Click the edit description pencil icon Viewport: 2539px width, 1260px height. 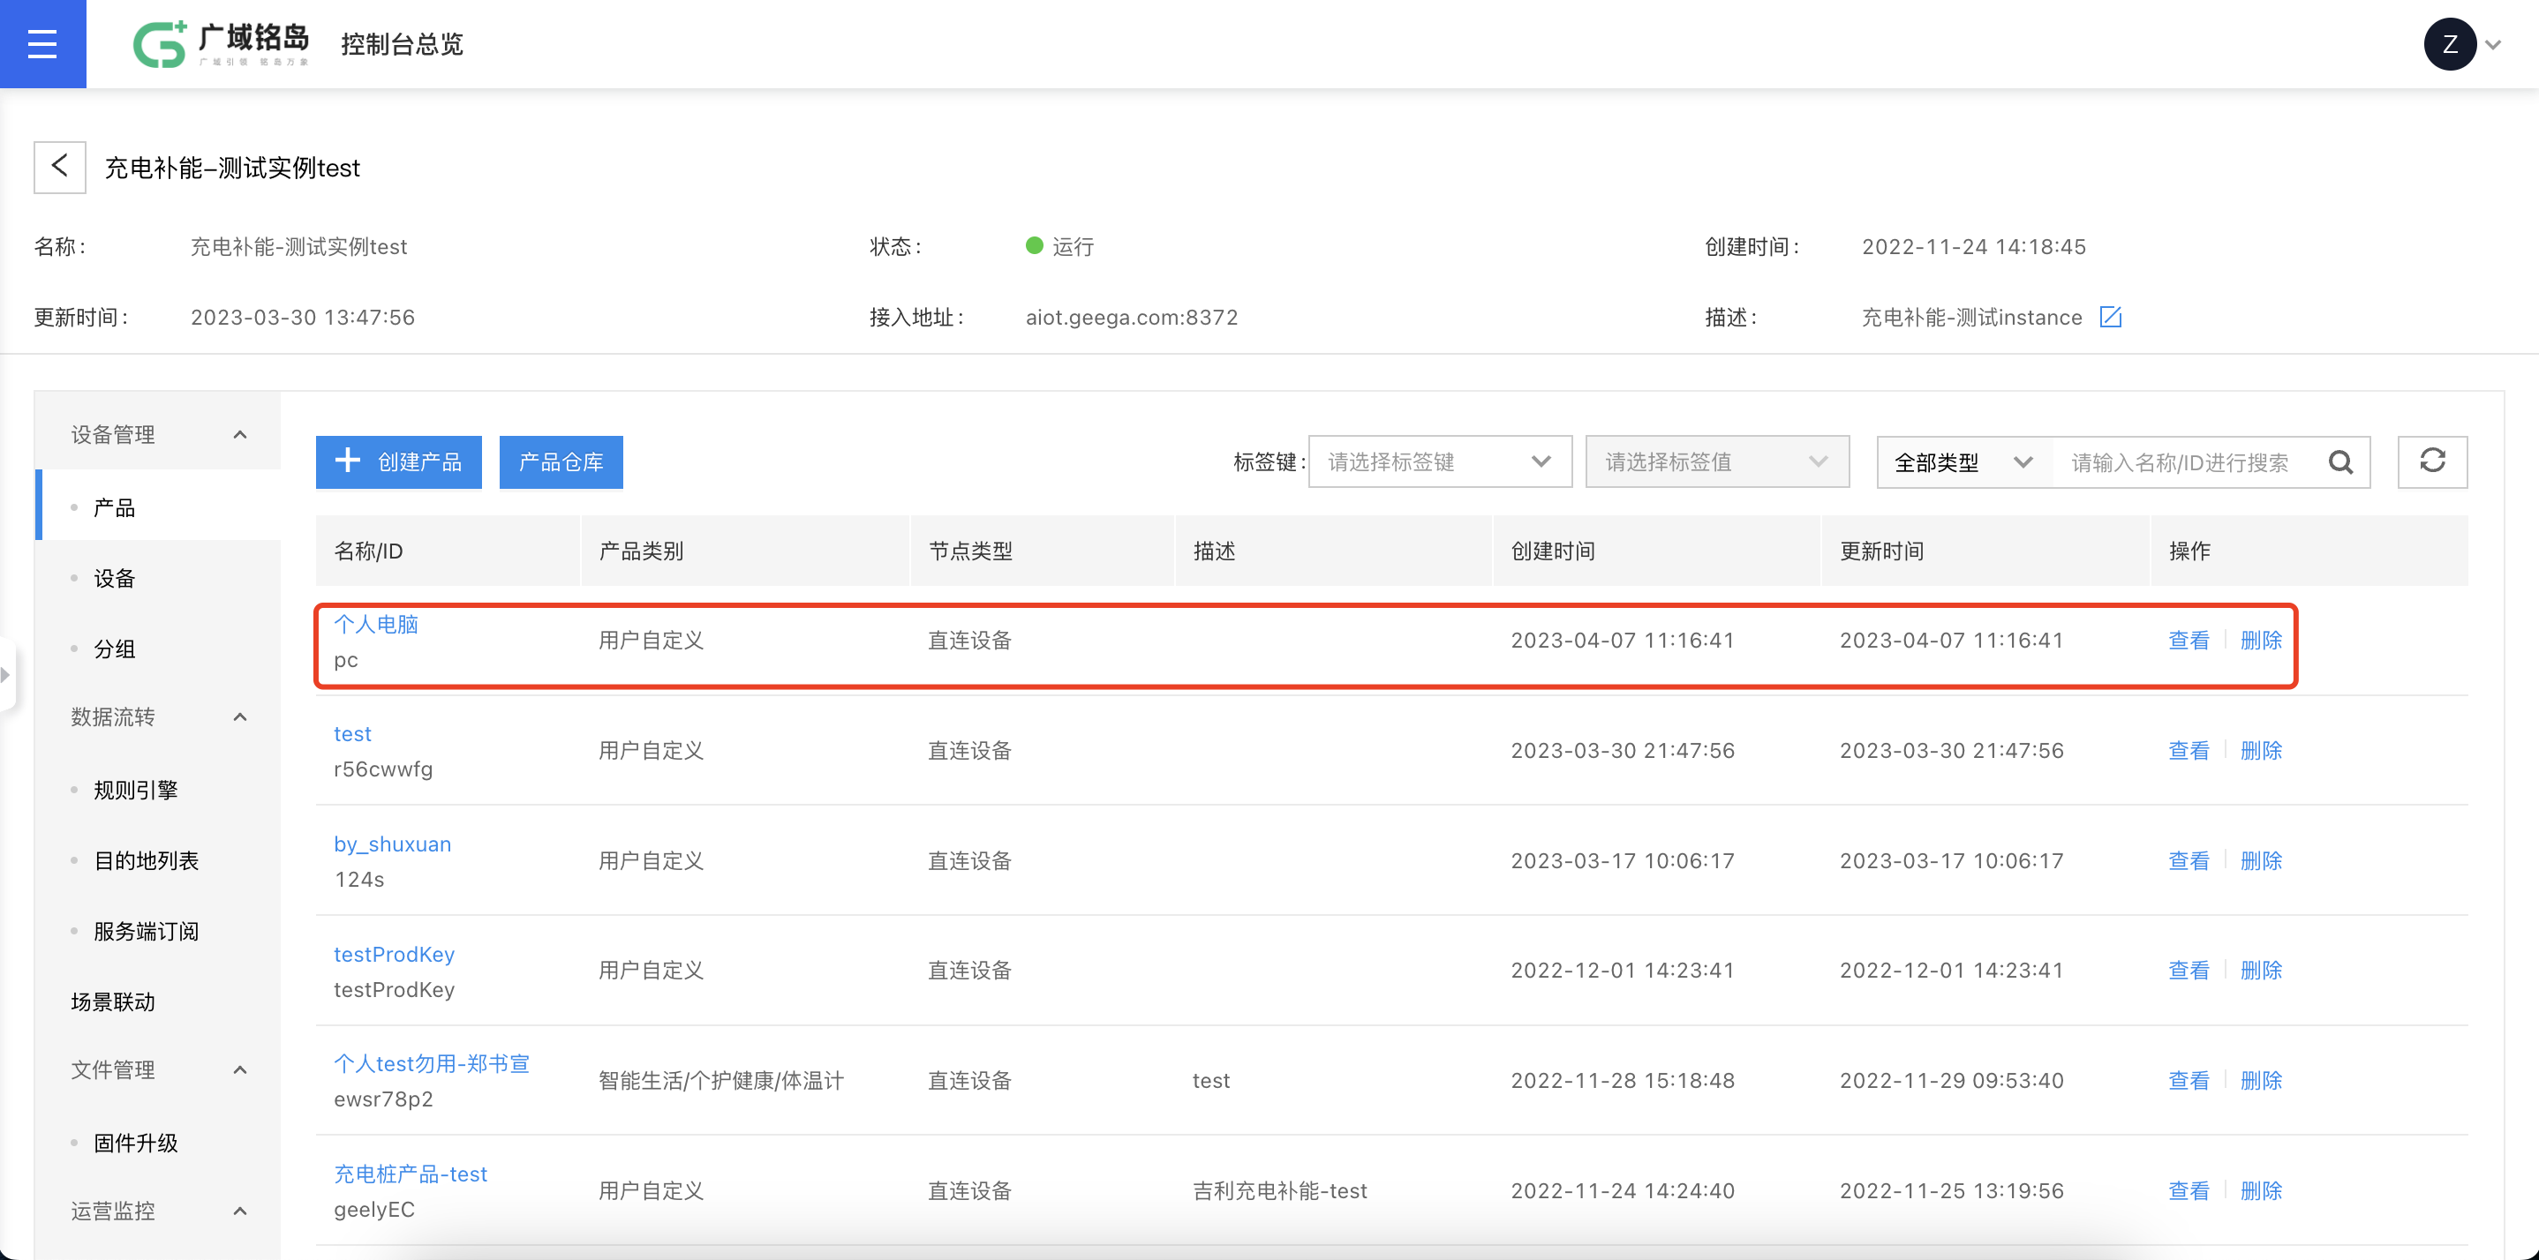pos(2110,318)
